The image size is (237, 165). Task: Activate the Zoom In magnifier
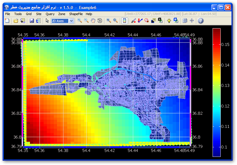(79, 21)
